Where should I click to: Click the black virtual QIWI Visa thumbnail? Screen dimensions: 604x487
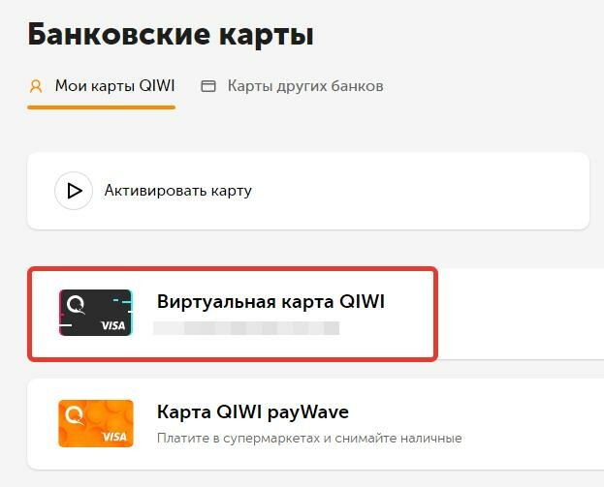click(96, 313)
